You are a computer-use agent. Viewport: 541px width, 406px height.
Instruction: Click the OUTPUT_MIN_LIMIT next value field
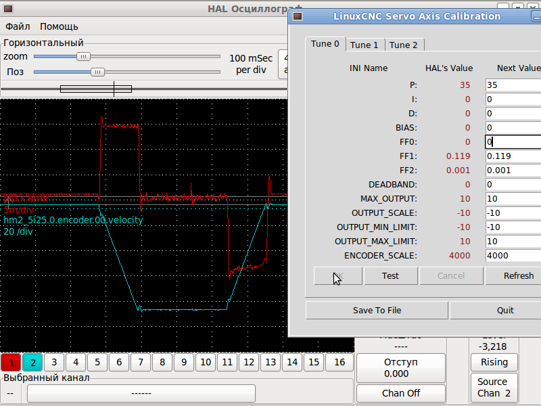[513, 227]
